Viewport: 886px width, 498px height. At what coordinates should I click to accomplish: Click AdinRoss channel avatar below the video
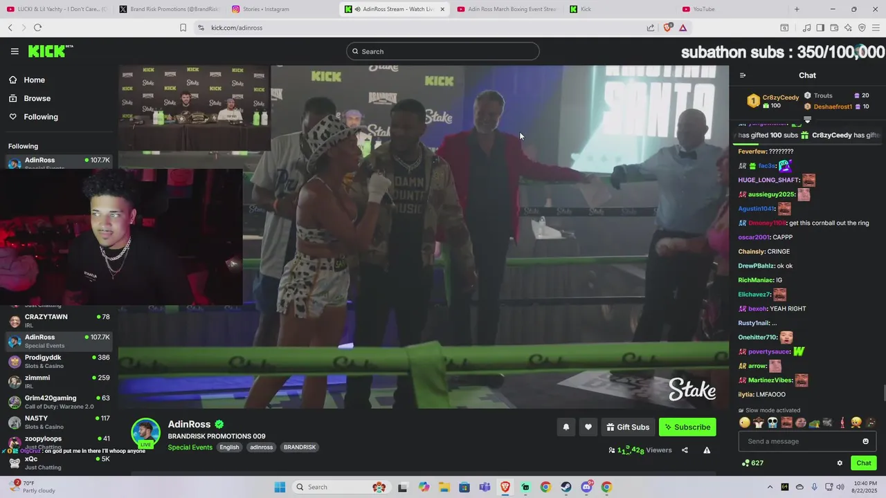coord(145,433)
